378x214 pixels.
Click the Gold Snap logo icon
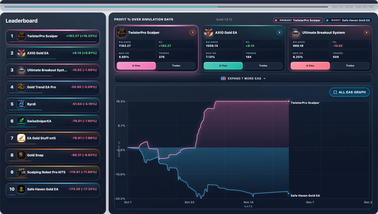tap(21, 155)
